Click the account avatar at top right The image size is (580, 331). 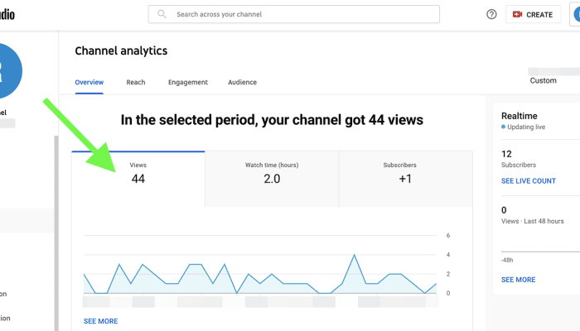(x=577, y=14)
